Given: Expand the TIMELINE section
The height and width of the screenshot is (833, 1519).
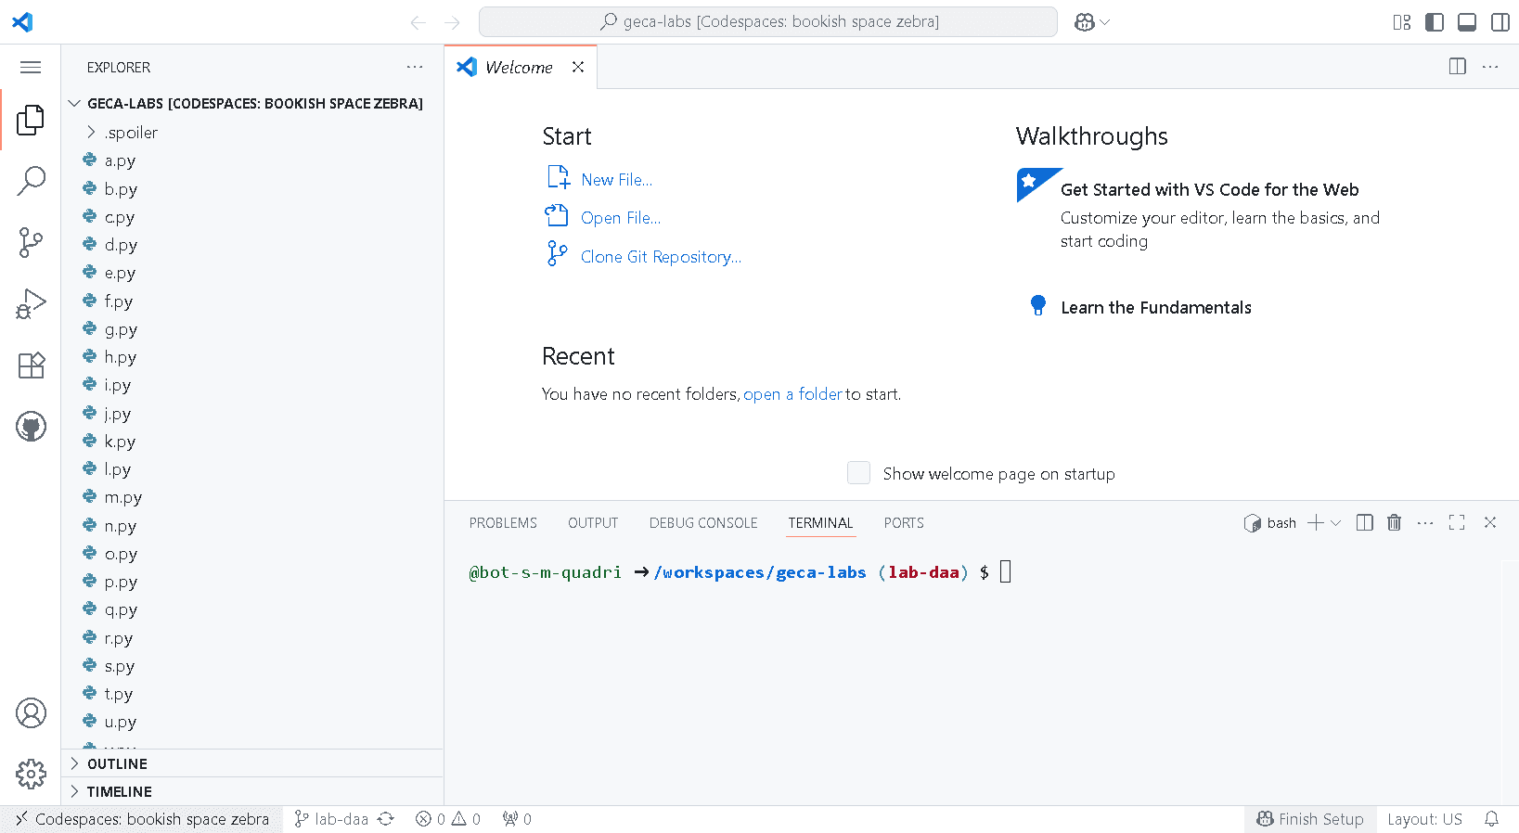Looking at the screenshot, I should (x=252, y=791).
